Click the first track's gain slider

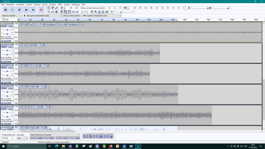[x=7, y=29]
